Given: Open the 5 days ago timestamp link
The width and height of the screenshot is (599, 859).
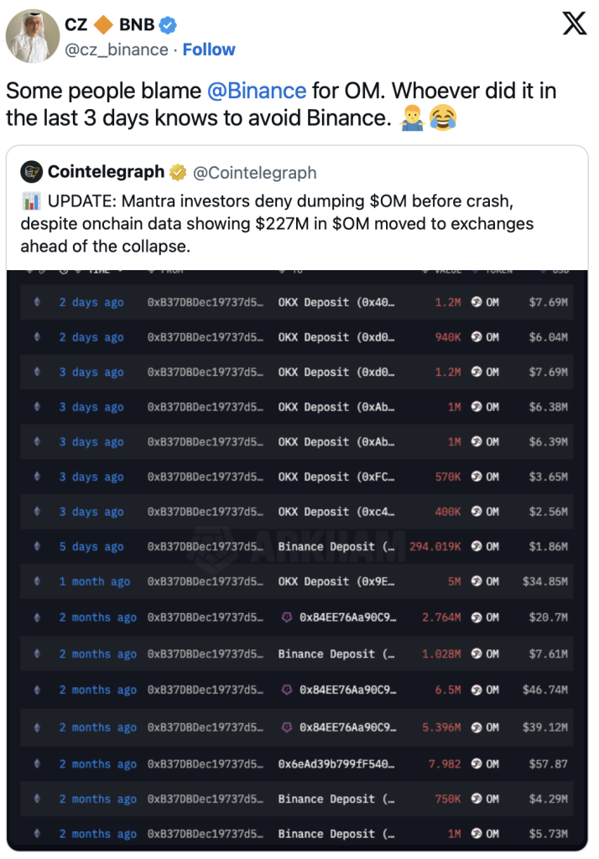Looking at the screenshot, I should point(91,547).
